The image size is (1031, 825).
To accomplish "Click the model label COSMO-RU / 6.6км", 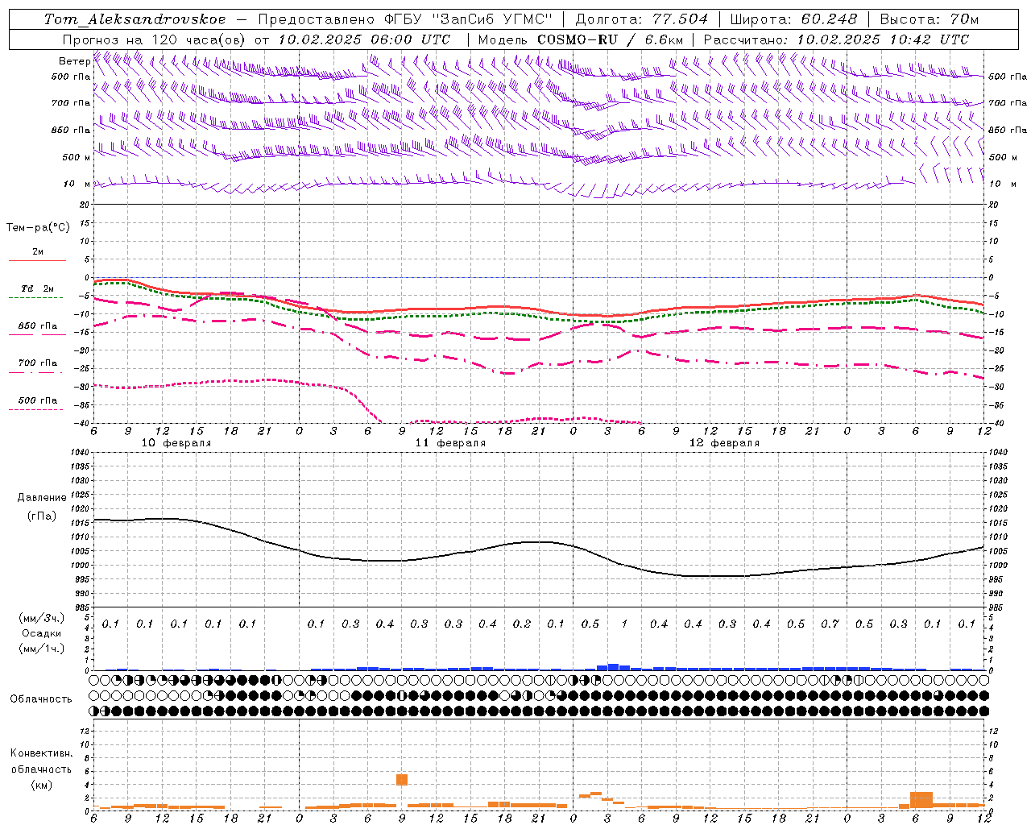I will click(x=611, y=39).
